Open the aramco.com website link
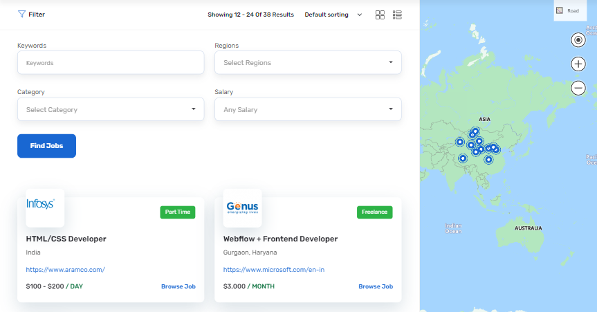597x312 pixels. (x=65, y=270)
